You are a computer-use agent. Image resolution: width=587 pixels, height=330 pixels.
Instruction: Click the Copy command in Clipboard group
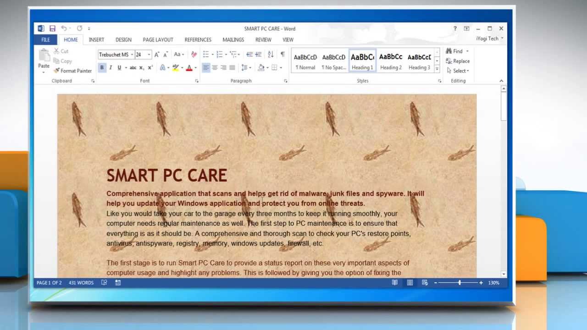click(63, 61)
